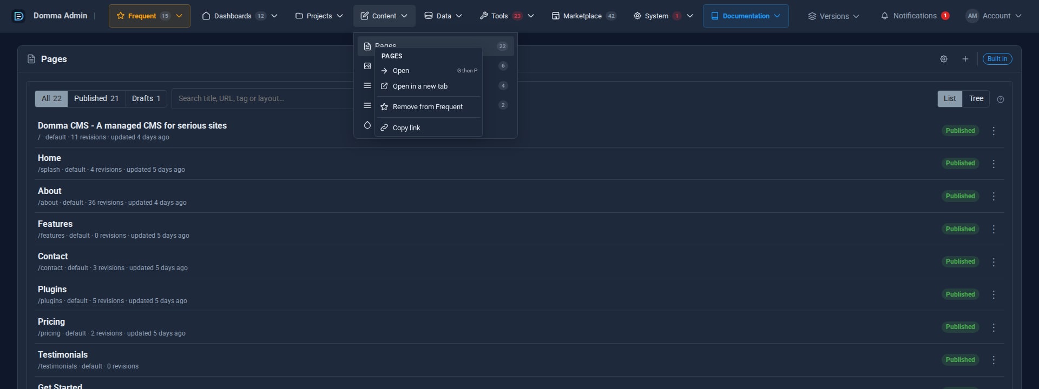Open the Documentation dropdown
This screenshot has height=389, width=1039.
(746, 16)
